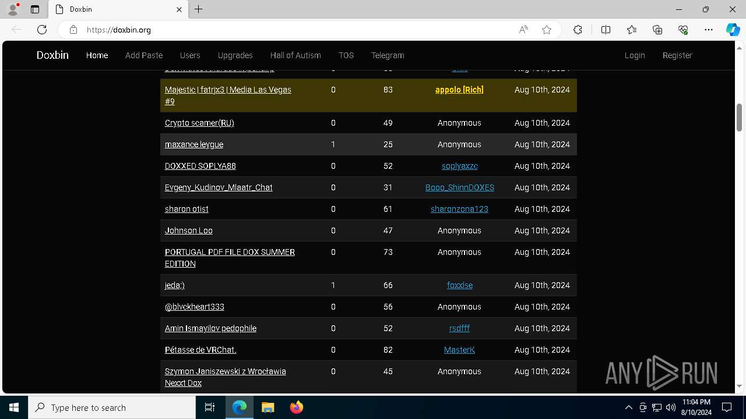Open the tab actions menu icon
Image resolution: width=746 pixels, height=419 pixels.
click(35, 9)
